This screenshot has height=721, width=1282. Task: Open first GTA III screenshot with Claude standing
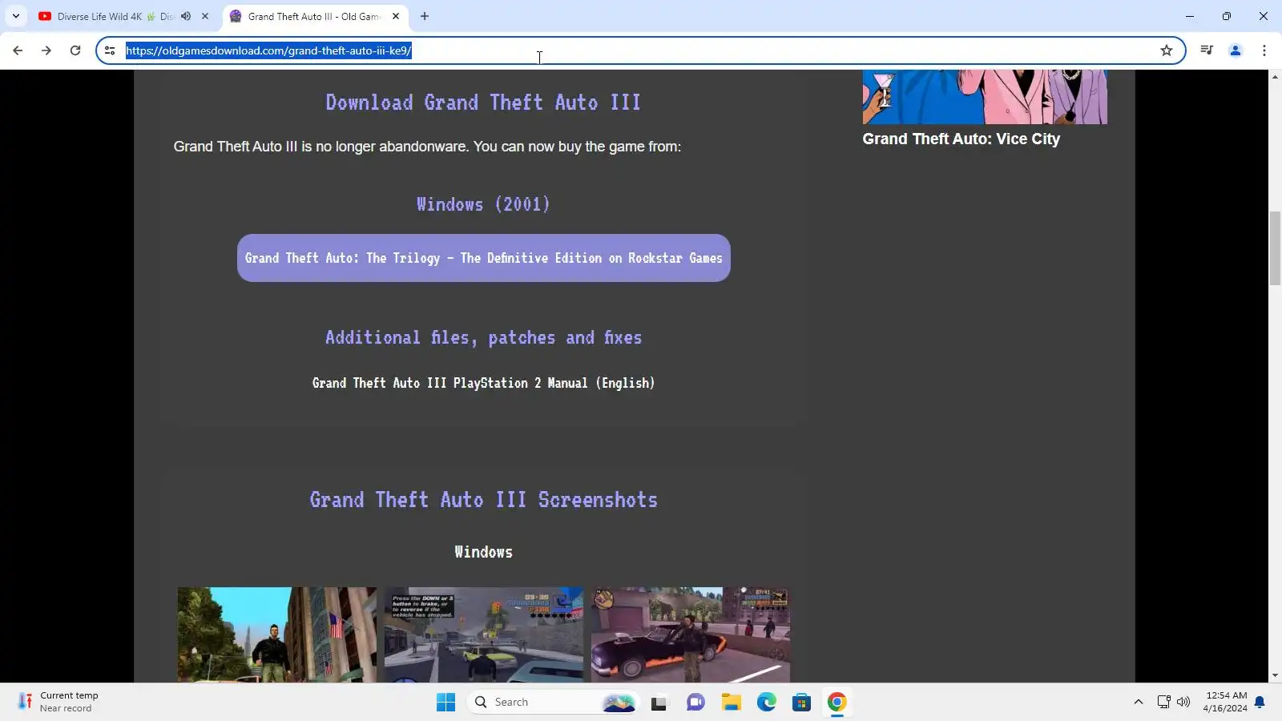277,634
